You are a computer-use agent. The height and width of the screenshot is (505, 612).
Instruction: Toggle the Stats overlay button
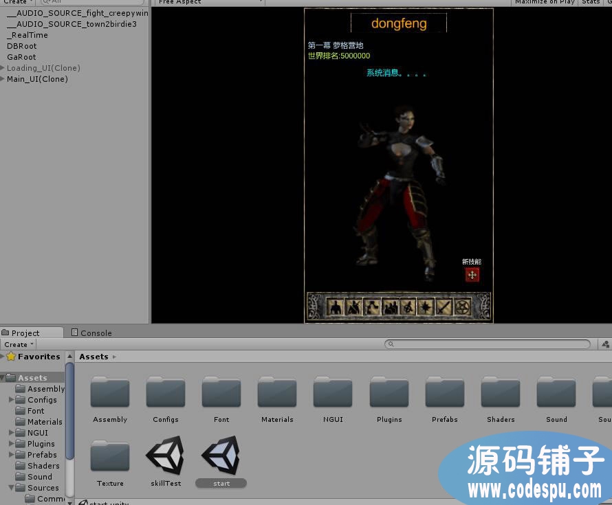pyautogui.click(x=591, y=2)
